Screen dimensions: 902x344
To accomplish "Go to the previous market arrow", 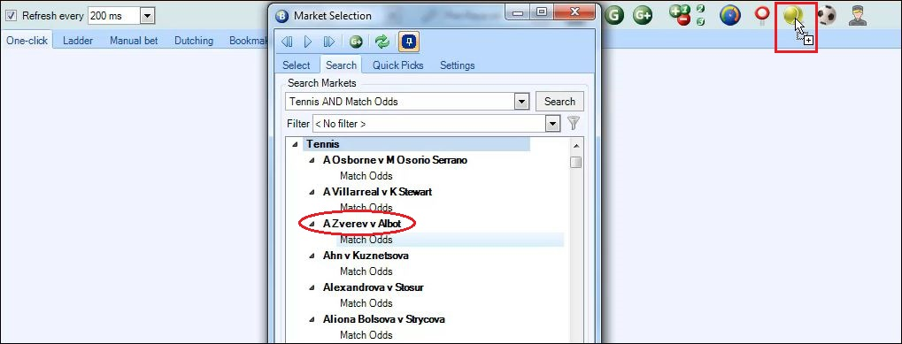I will click(287, 42).
